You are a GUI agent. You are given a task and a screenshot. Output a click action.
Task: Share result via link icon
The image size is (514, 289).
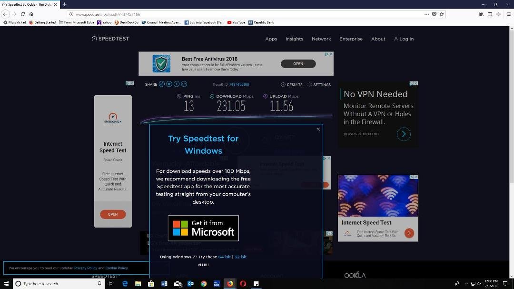click(x=162, y=84)
